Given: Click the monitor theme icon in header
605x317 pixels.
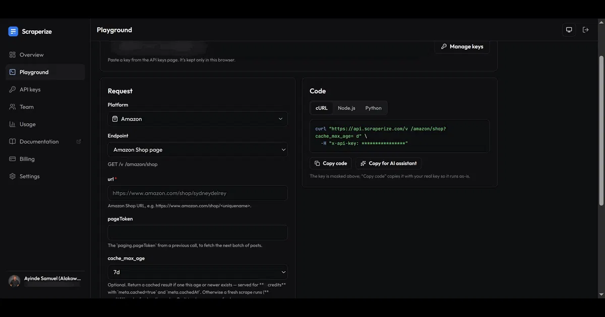Looking at the screenshot, I should 569,30.
